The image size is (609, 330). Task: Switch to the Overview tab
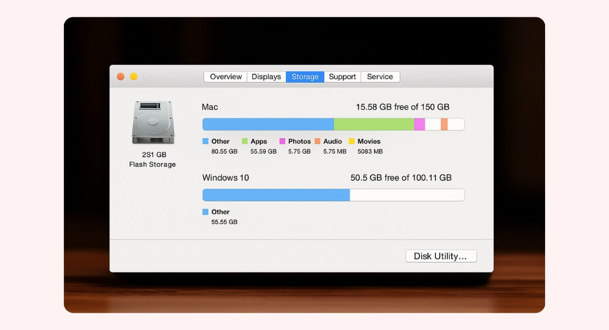point(226,77)
